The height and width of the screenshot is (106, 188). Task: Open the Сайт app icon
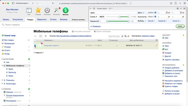(29, 11)
